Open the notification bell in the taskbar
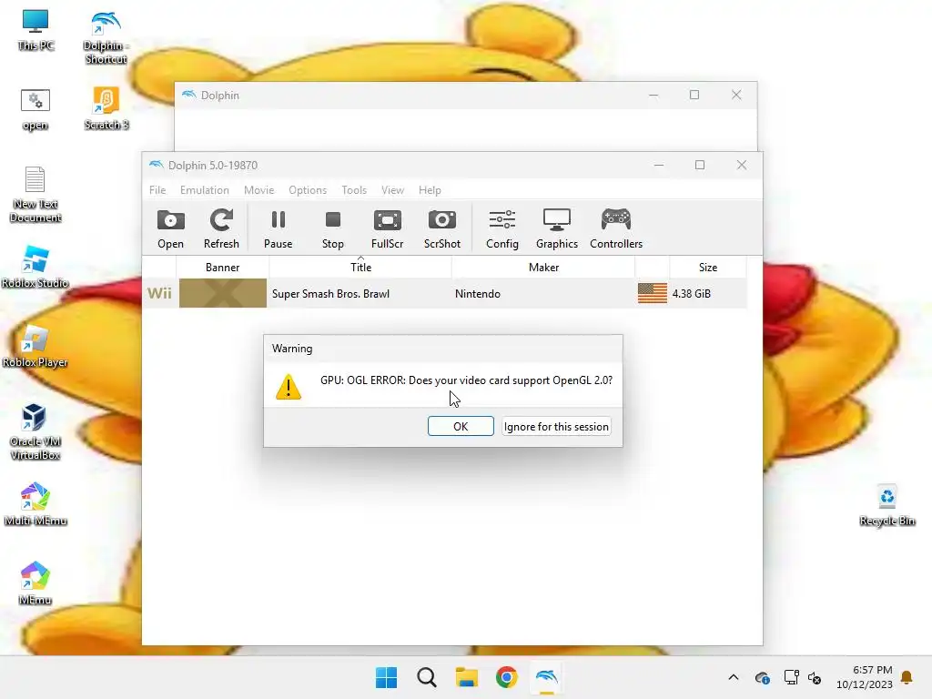The width and height of the screenshot is (932, 699). click(907, 677)
